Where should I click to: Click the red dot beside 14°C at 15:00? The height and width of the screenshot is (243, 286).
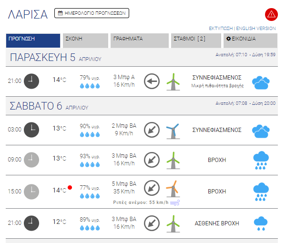tap(70, 187)
